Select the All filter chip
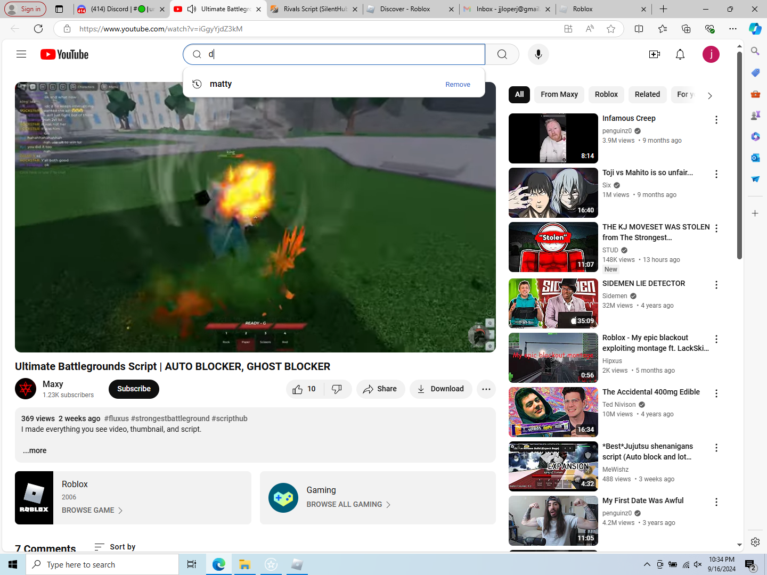The height and width of the screenshot is (575, 767). coord(519,95)
